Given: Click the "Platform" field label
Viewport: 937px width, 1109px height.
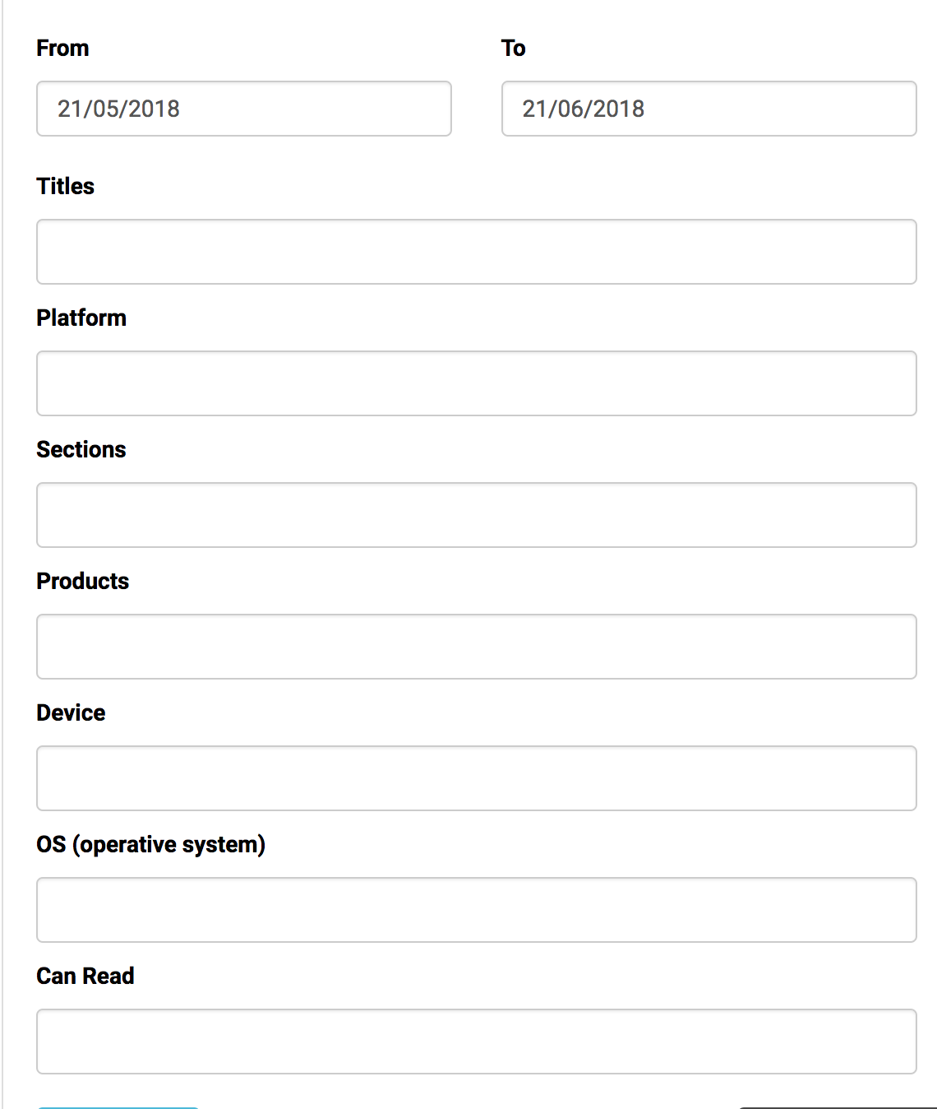Looking at the screenshot, I should (x=81, y=318).
